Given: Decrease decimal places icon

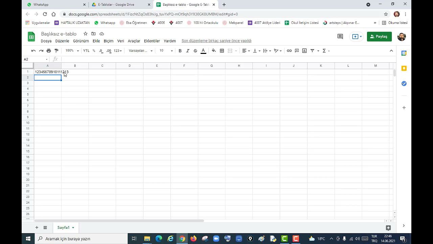Looking at the screenshot, I should coord(101,51).
